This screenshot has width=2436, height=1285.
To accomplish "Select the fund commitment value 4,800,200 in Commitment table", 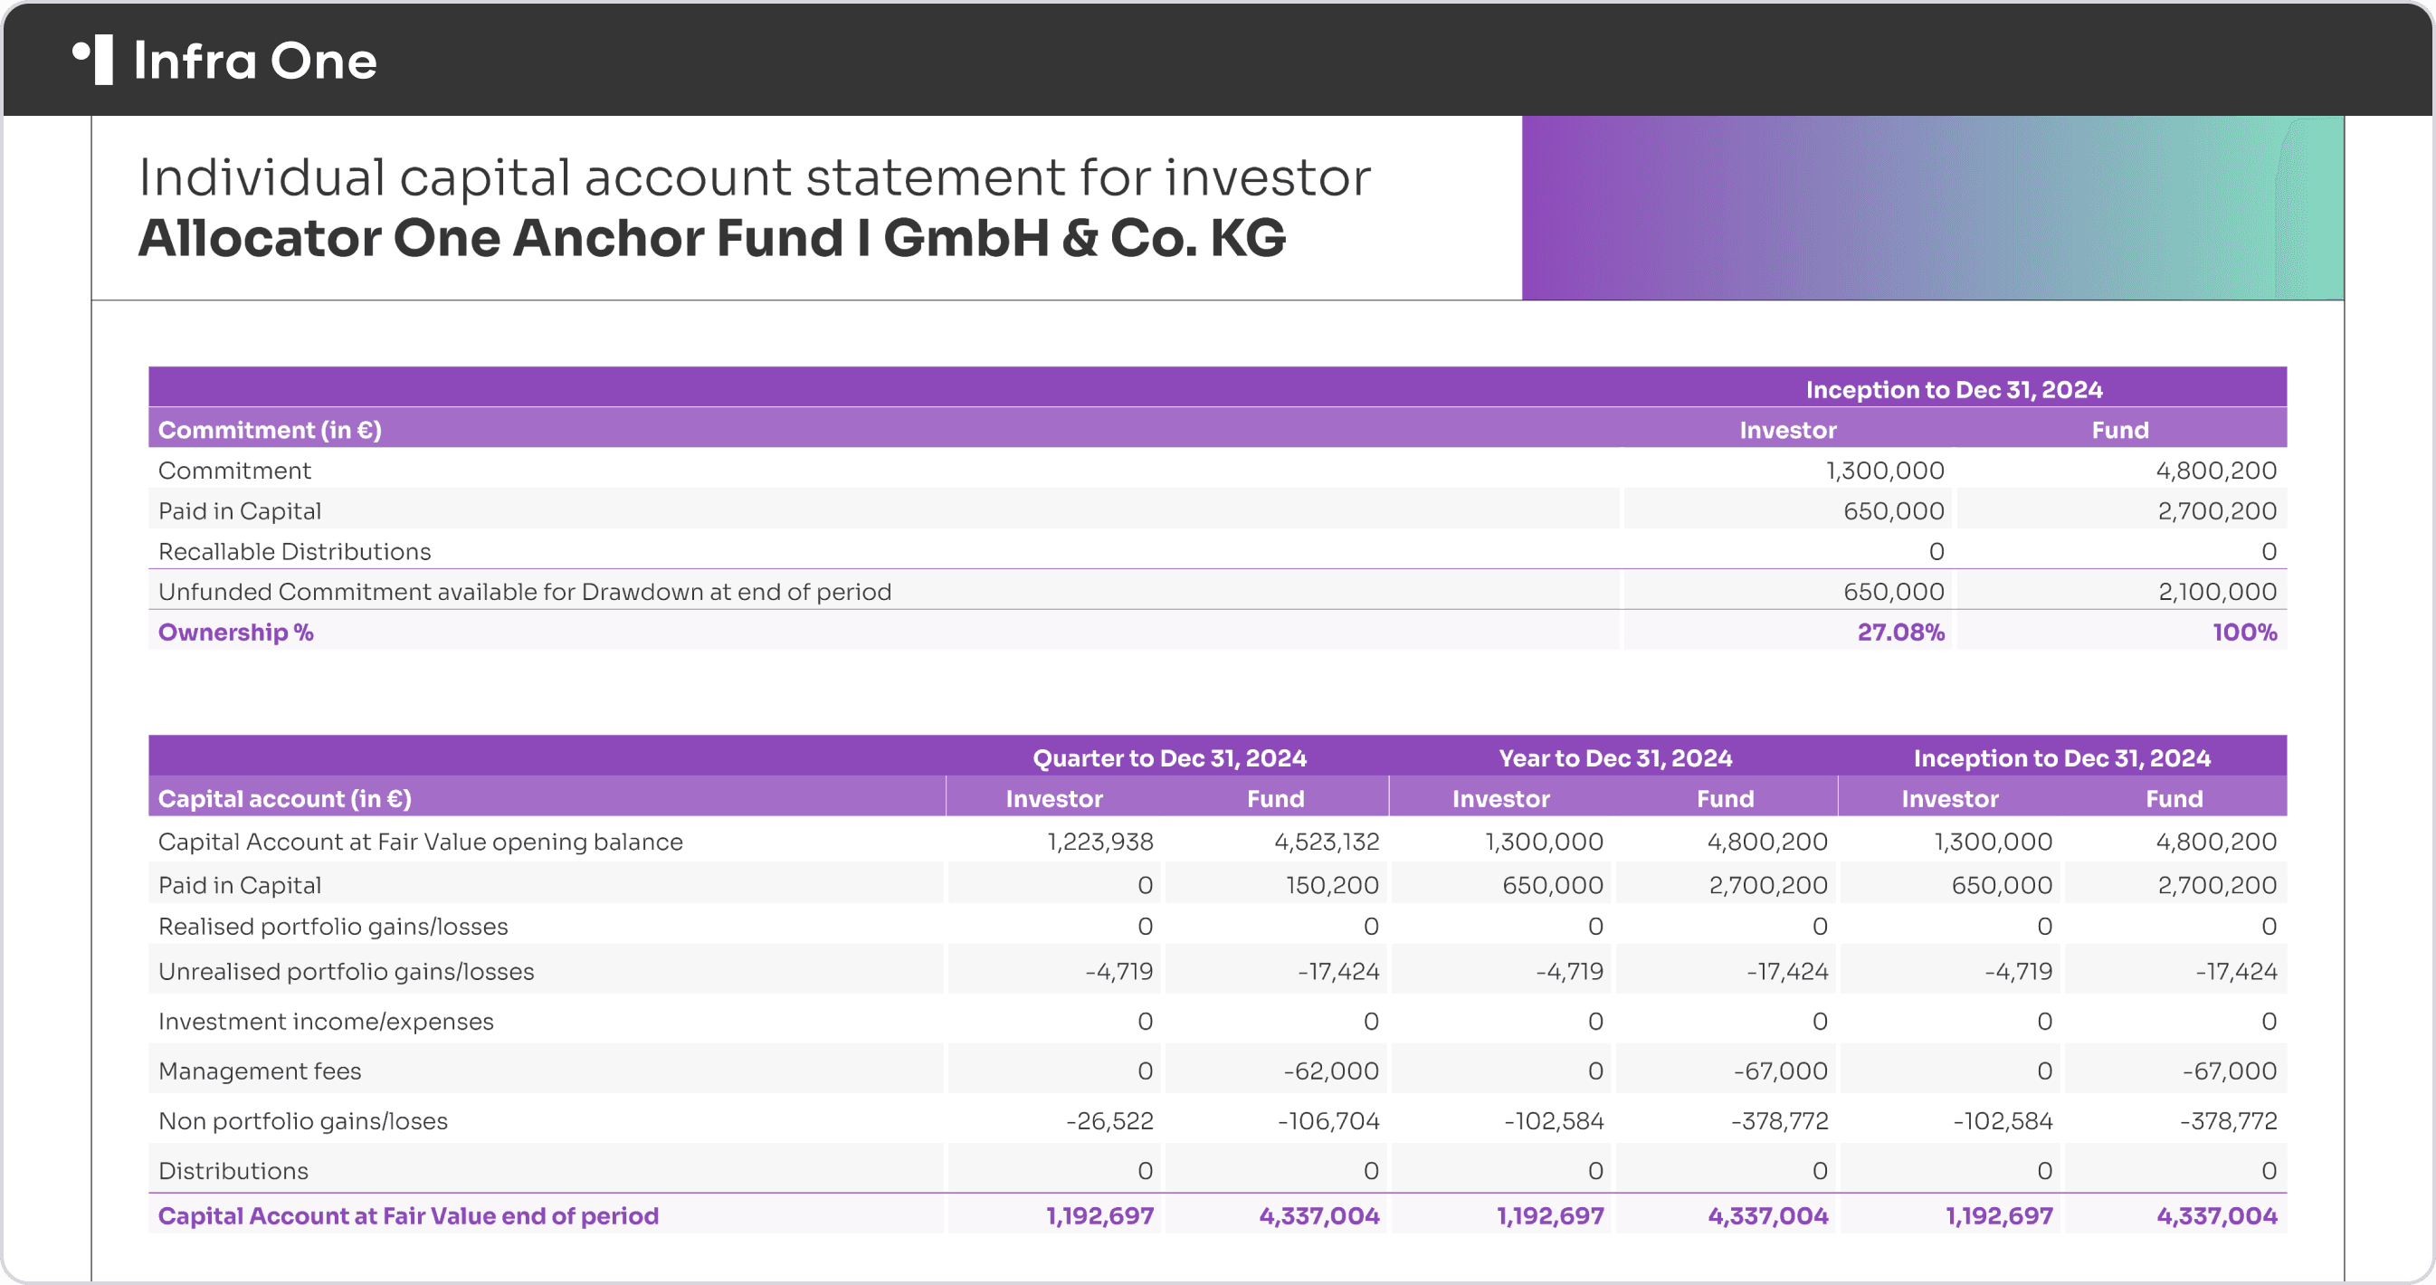I will pyautogui.click(x=2216, y=471).
